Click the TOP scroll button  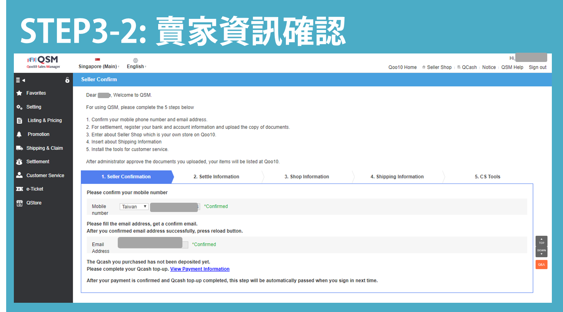[x=541, y=241]
